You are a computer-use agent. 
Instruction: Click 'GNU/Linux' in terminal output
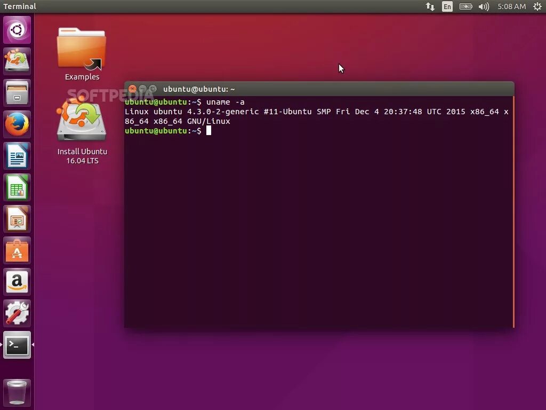(x=208, y=121)
